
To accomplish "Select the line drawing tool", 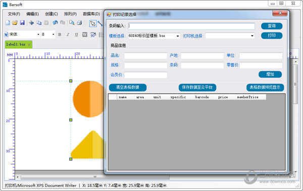I will 100,24.
